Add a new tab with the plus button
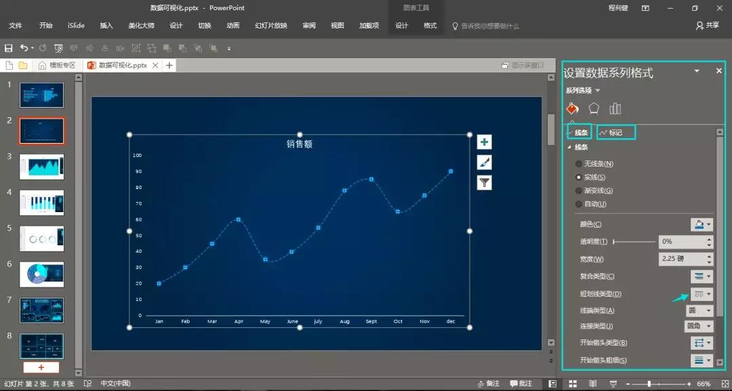The image size is (732, 391). (x=169, y=65)
